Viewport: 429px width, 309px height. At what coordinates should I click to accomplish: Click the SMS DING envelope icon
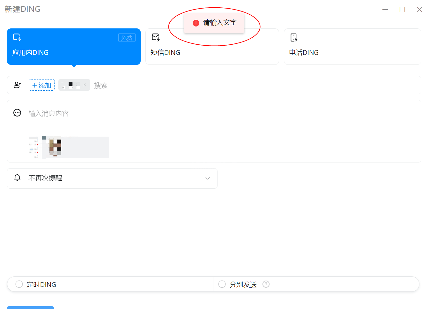[x=156, y=37]
